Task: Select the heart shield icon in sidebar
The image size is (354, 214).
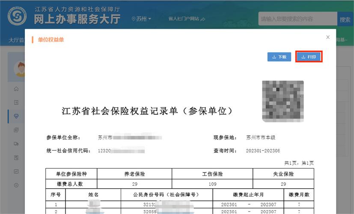Action: [16, 116]
